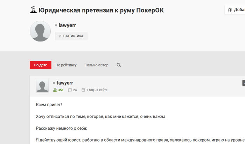Click the topic author icon beside the title
The width and height of the screenshot is (245, 144).
[x=33, y=10]
